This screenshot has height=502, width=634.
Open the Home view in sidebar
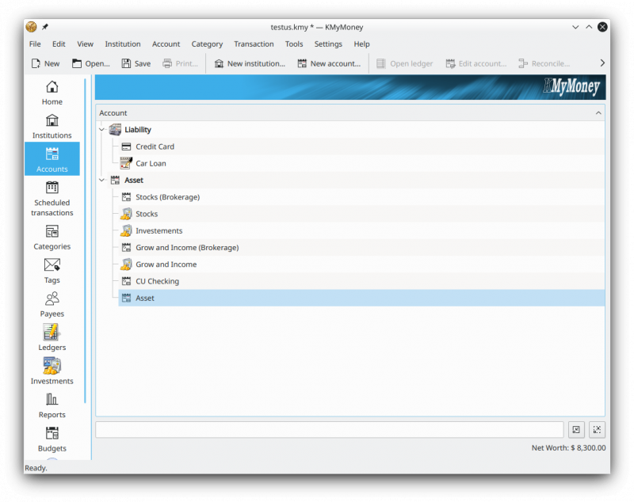click(x=52, y=93)
